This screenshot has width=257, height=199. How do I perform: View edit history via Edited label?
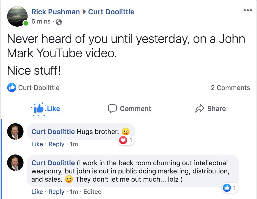tap(92, 192)
